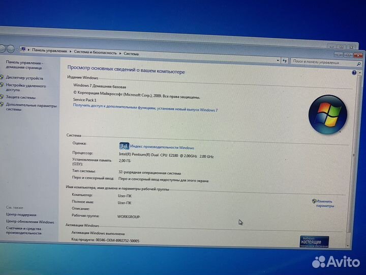Click installed memory value '2,00 ГБ'

click(x=125, y=161)
